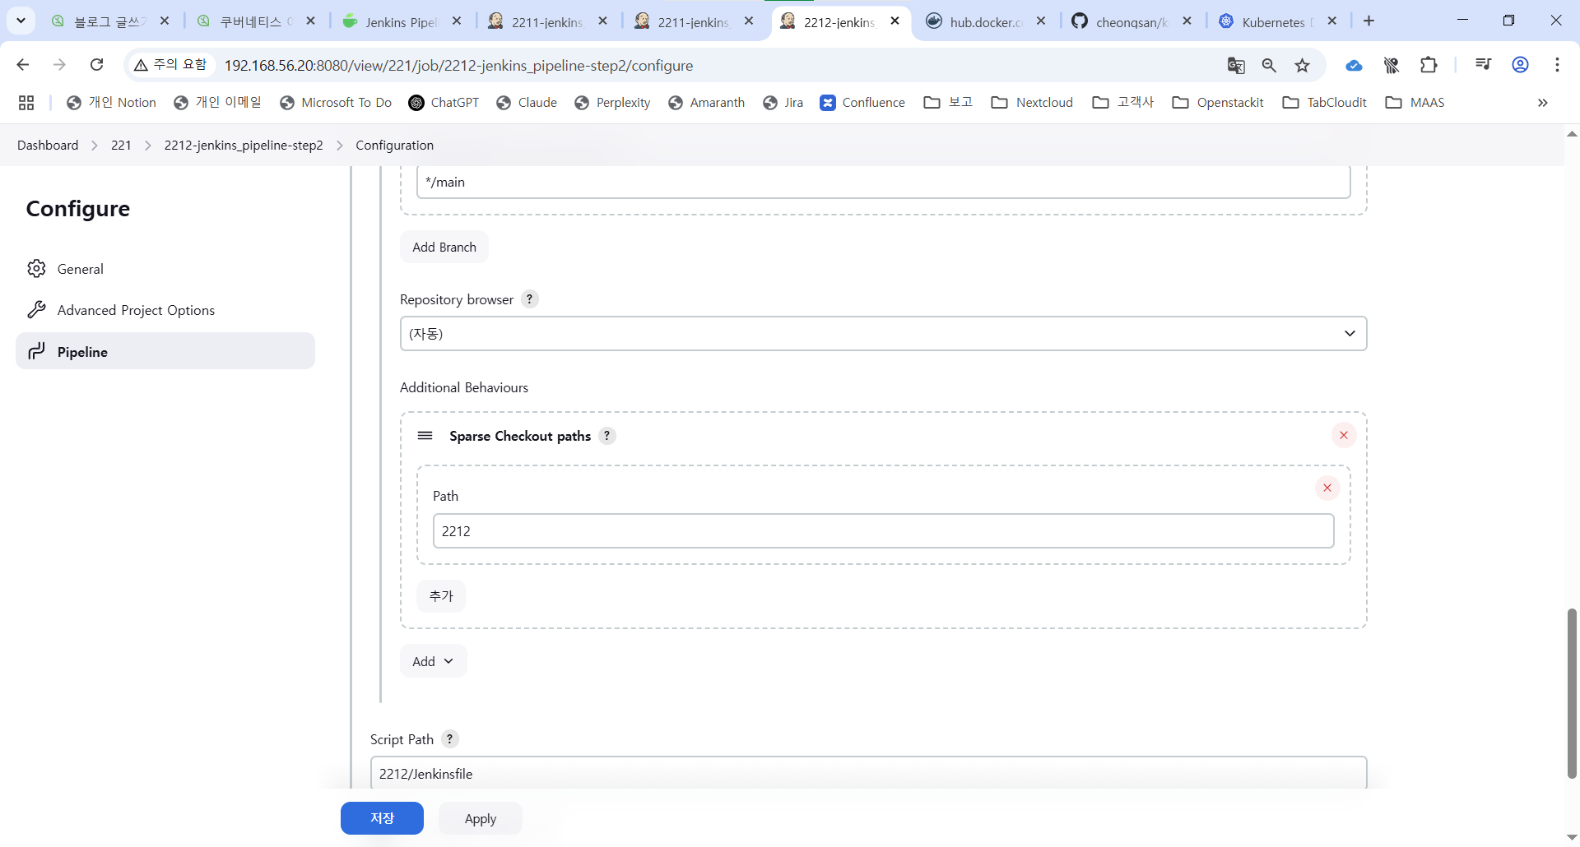Open the Add behaviours dropdown button

[x=433, y=661]
